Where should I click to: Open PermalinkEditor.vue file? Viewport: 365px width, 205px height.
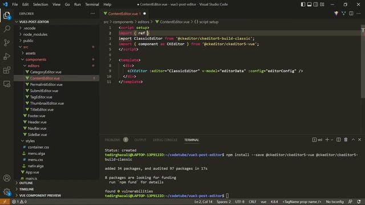point(56,85)
